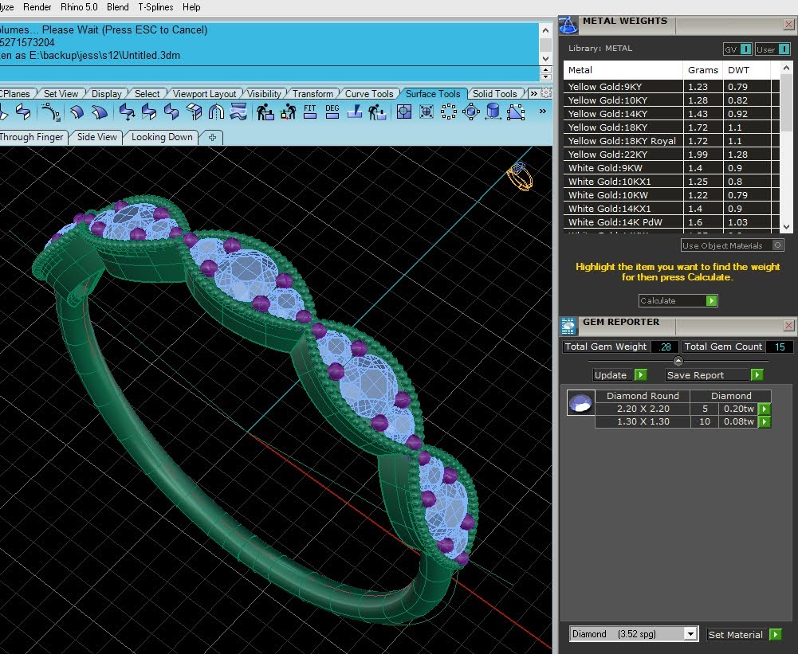The image size is (798, 654).
Task: Click the Metal Weights panel scale icon
Action: tap(568, 25)
